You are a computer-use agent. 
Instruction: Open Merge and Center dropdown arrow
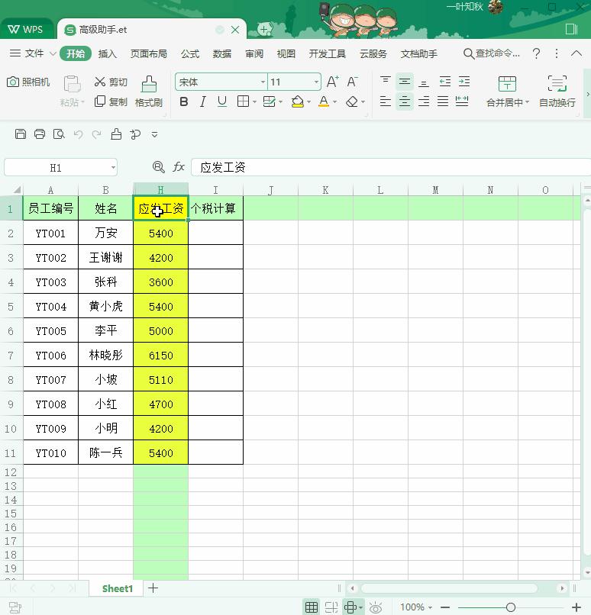point(527,102)
